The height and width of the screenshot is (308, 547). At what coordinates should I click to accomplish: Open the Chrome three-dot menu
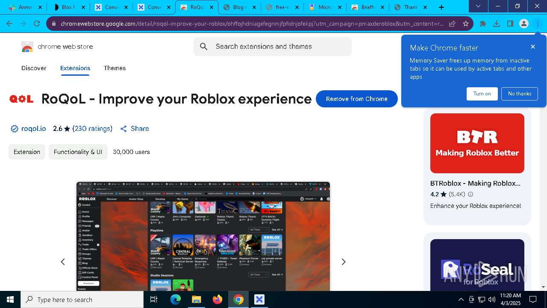(538, 24)
